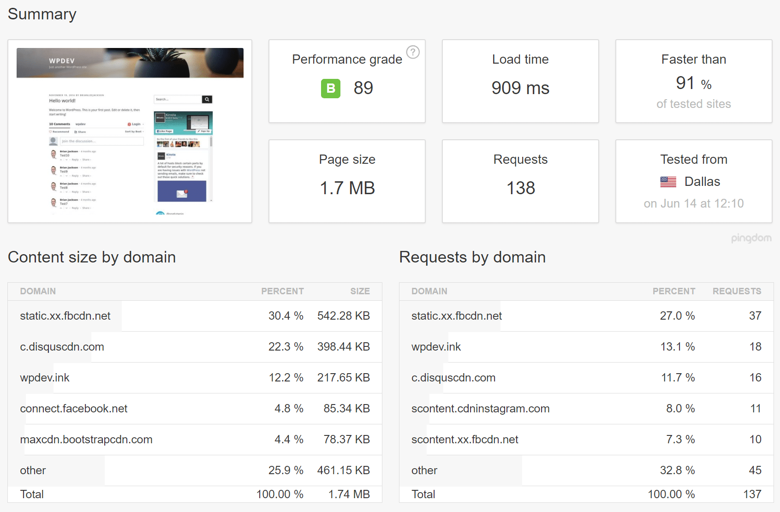This screenshot has height=512, width=780.
Task: Expand the Login dropdown arrow
Action: 143,124
